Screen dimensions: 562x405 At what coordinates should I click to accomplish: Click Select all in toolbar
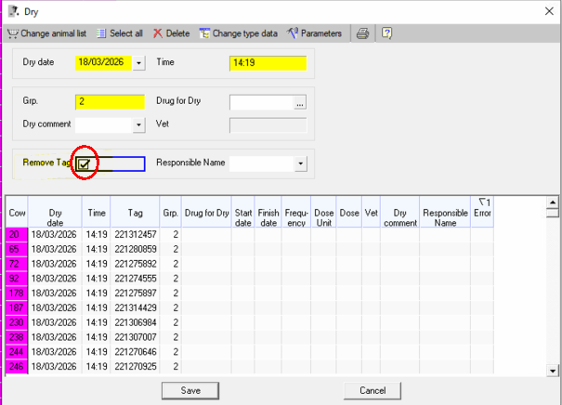coord(120,33)
